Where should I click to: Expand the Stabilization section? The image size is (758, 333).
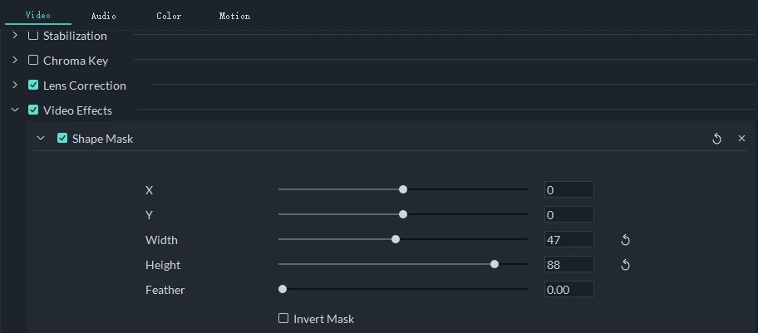pyautogui.click(x=15, y=36)
